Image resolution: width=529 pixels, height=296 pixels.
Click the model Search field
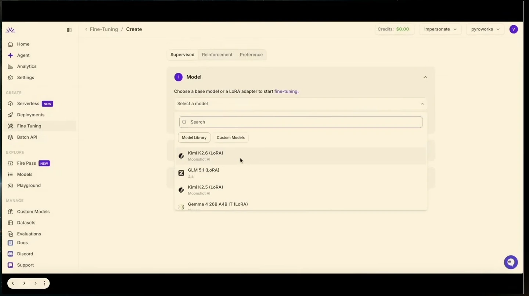pos(301,122)
